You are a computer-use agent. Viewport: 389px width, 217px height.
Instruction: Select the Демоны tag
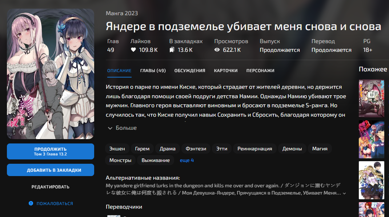pyautogui.click(x=292, y=149)
